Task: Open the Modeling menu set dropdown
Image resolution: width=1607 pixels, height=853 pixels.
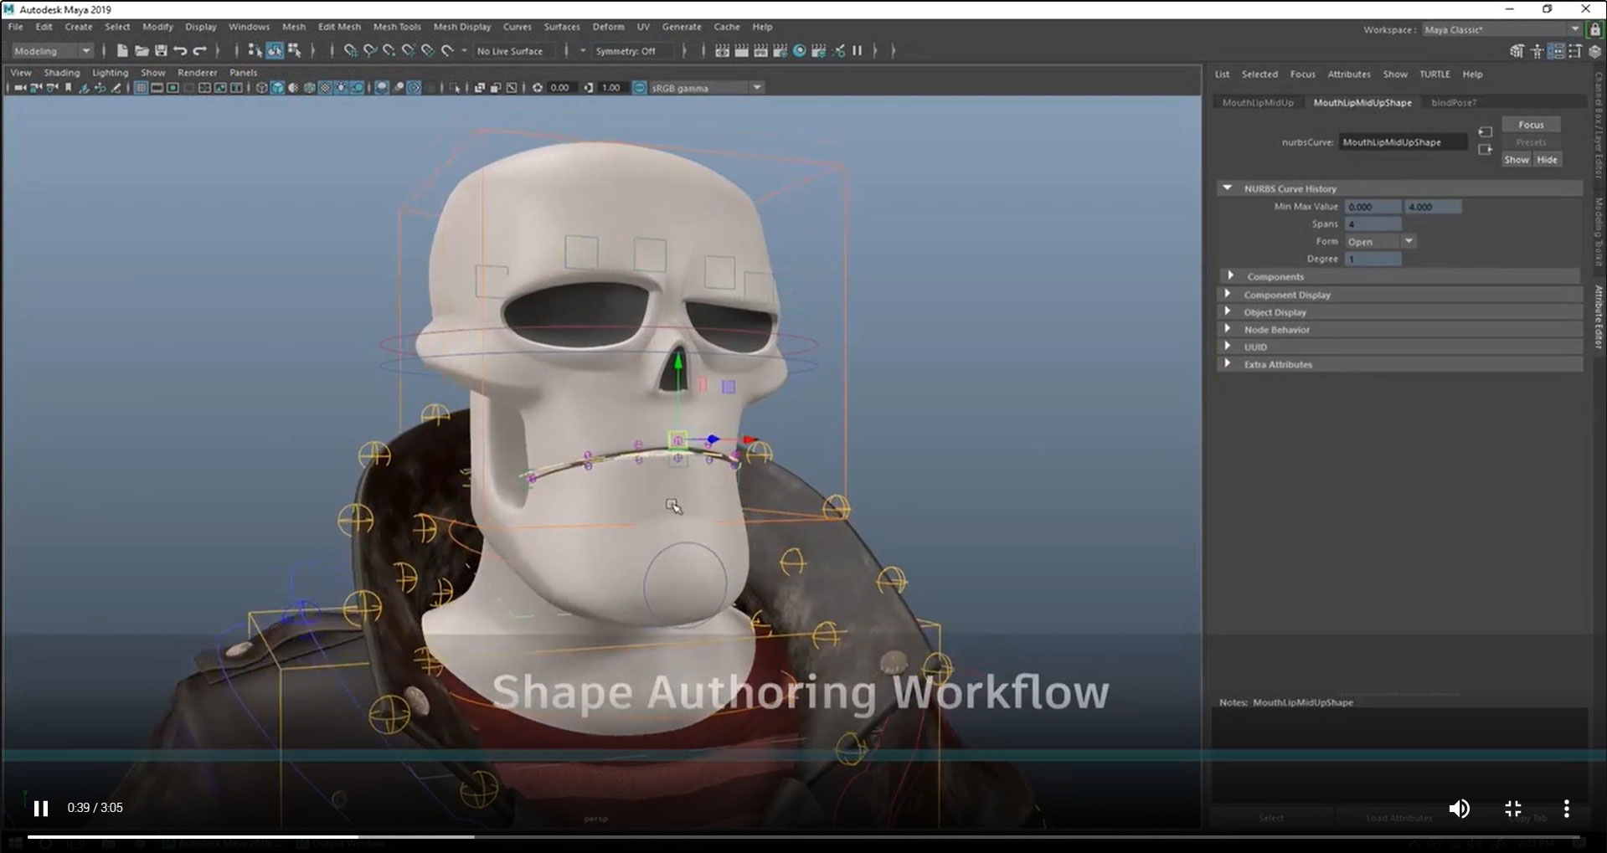Action: pos(51,51)
